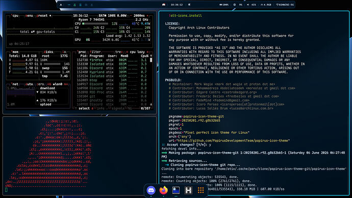Focus the prompt cursor in the fetch terminal
Viewport: 352px width, 198px height.
6,190
